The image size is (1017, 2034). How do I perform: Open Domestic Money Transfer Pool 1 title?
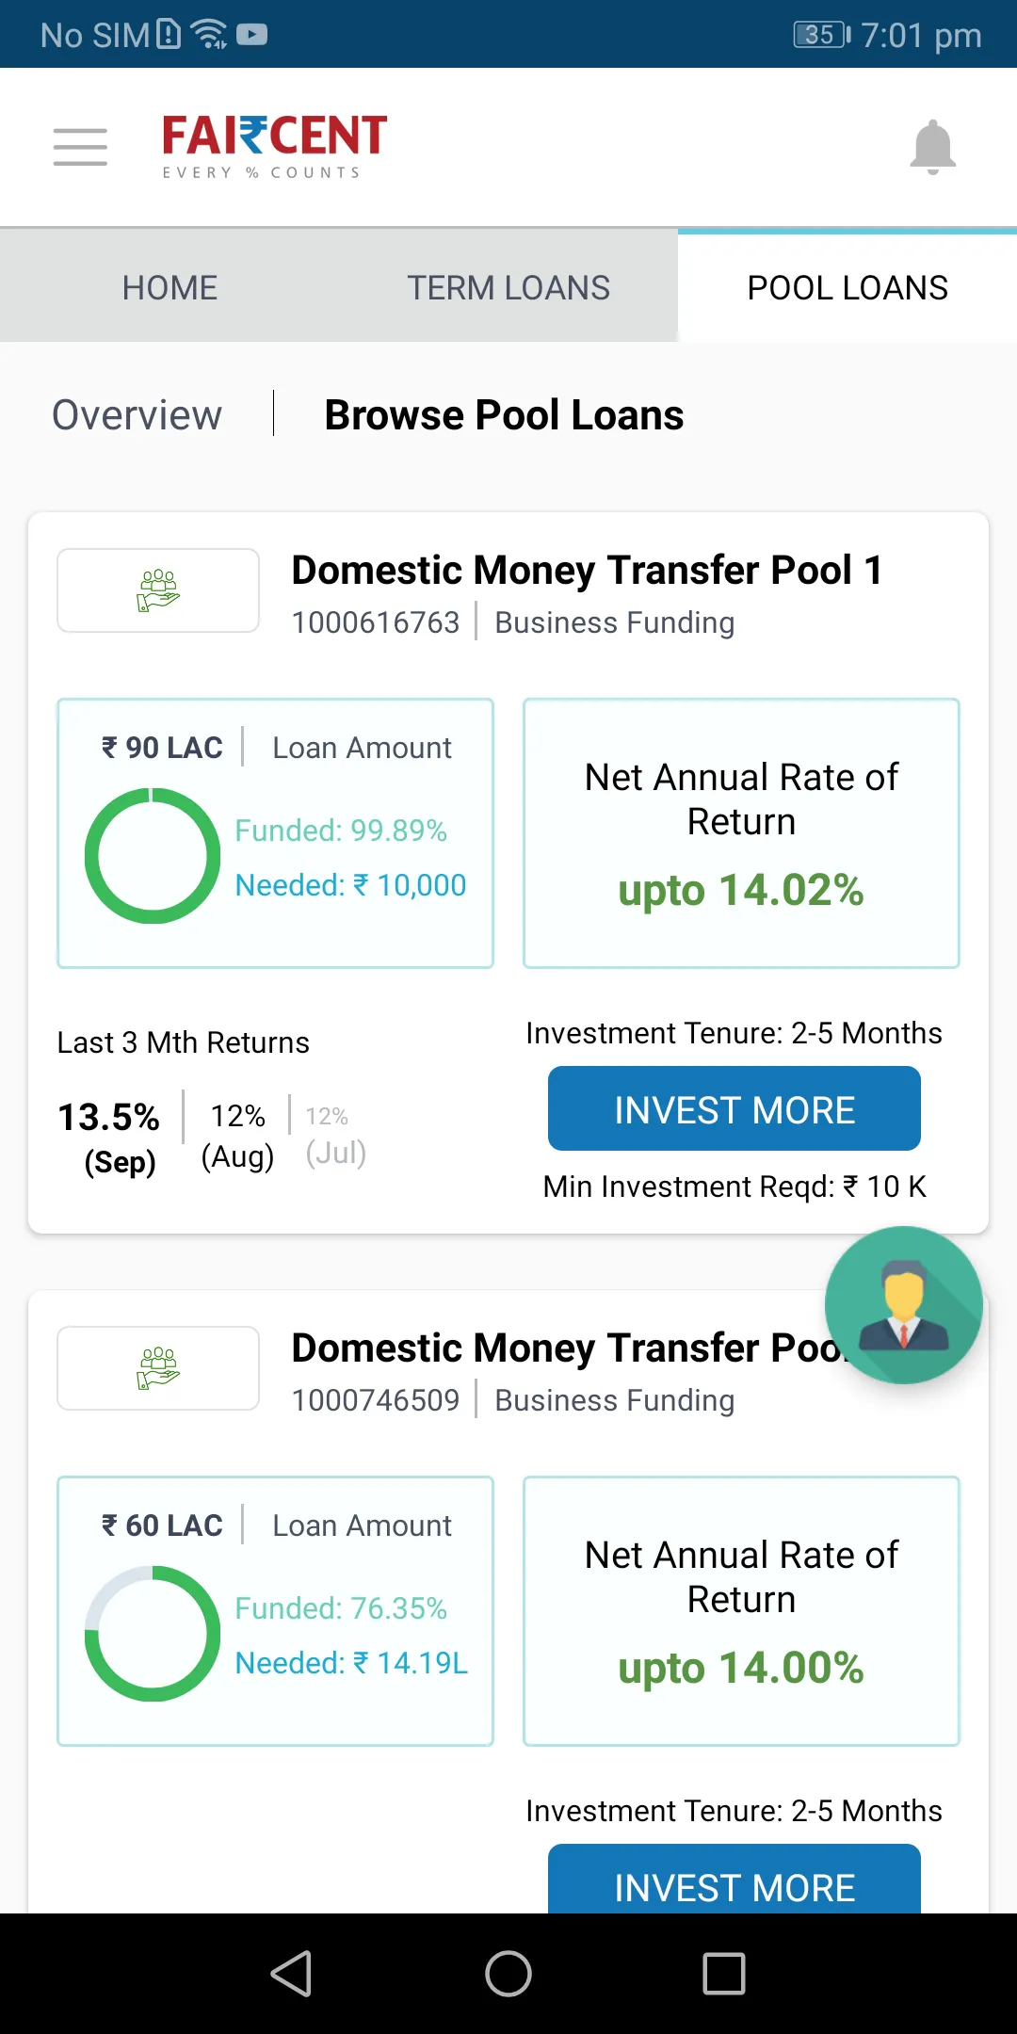587,571
